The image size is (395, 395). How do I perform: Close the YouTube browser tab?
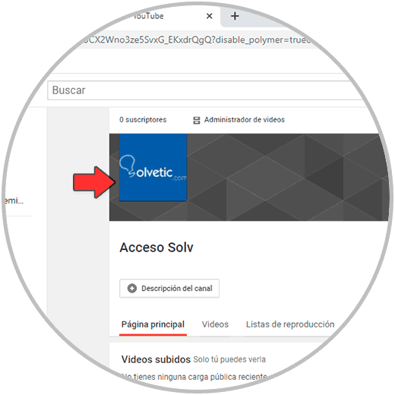[x=209, y=16]
